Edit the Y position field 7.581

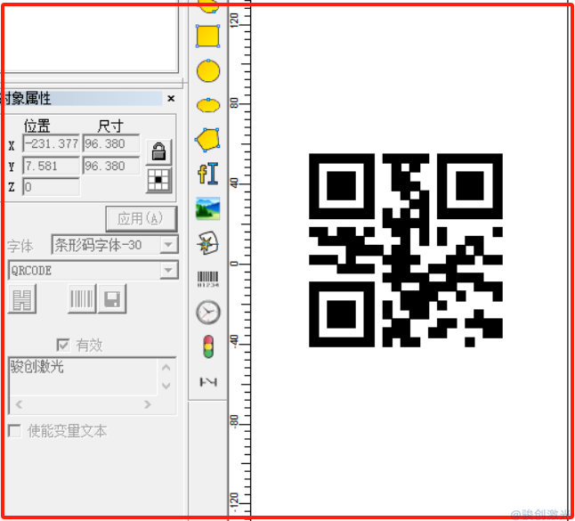(x=51, y=166)
